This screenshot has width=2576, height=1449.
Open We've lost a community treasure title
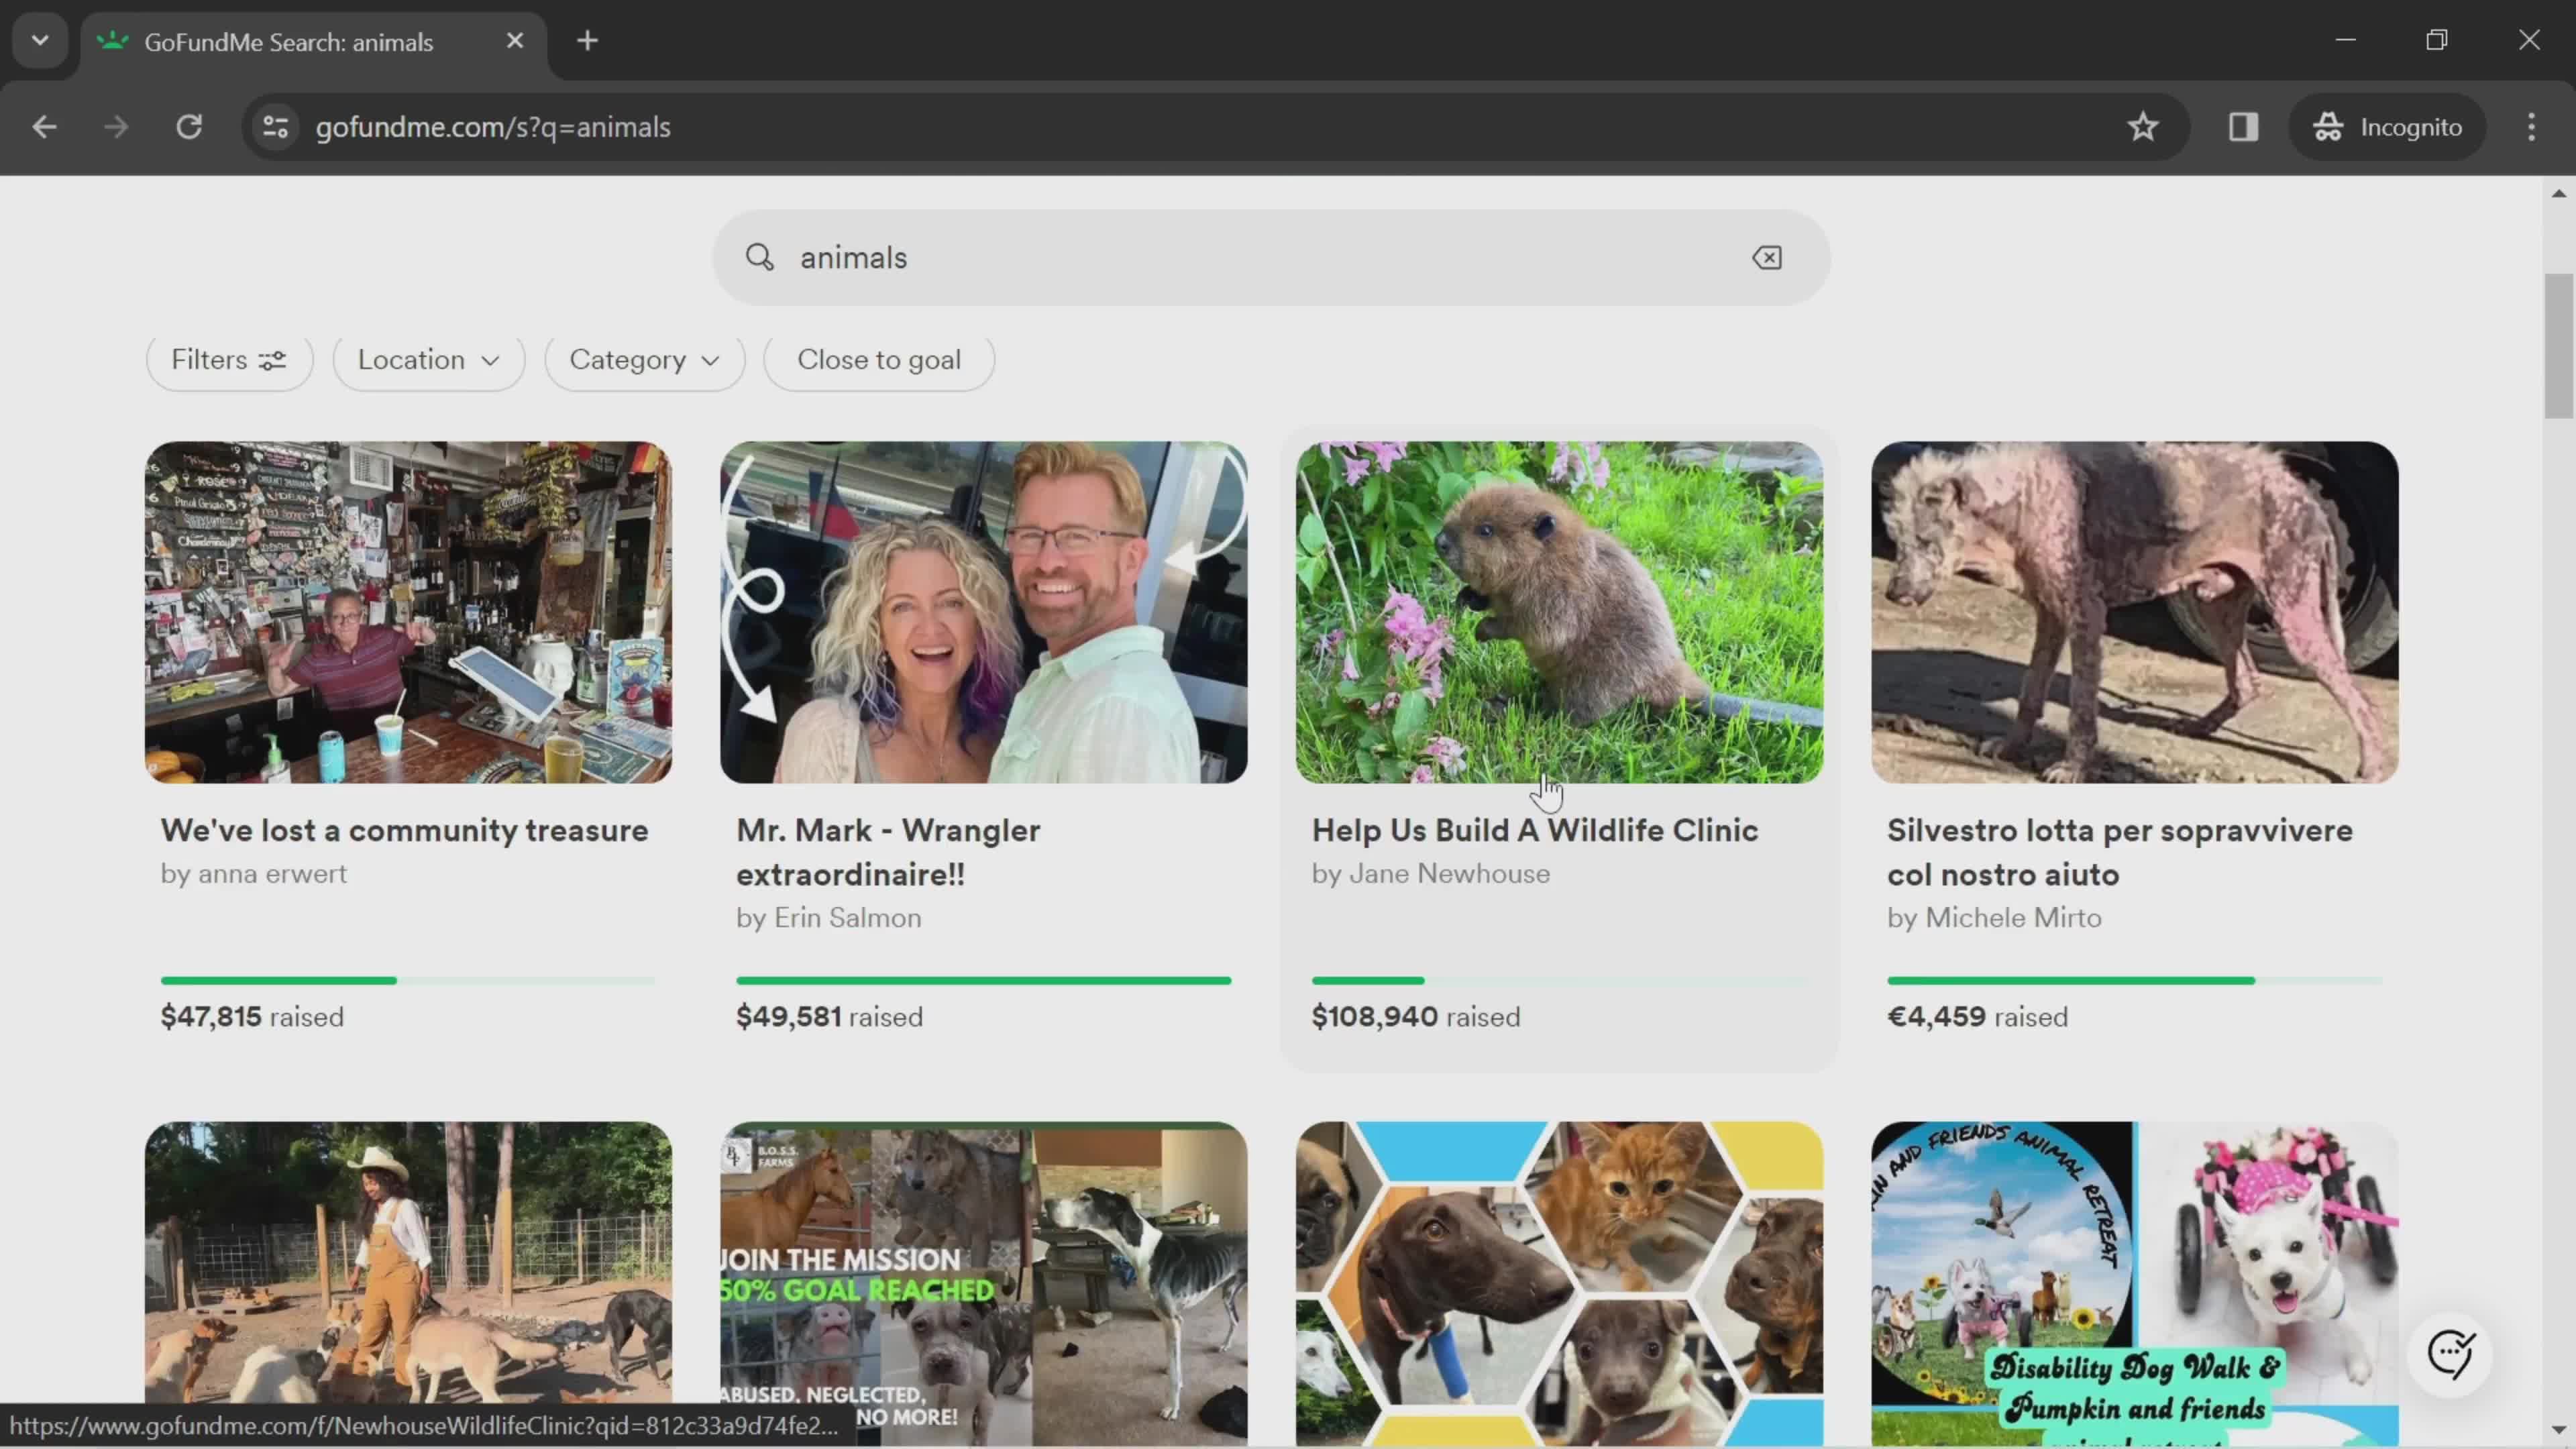click(405, 830)
